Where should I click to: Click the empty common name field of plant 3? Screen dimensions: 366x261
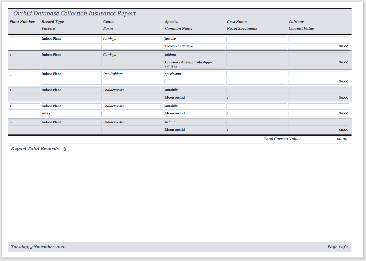point(195,82)
